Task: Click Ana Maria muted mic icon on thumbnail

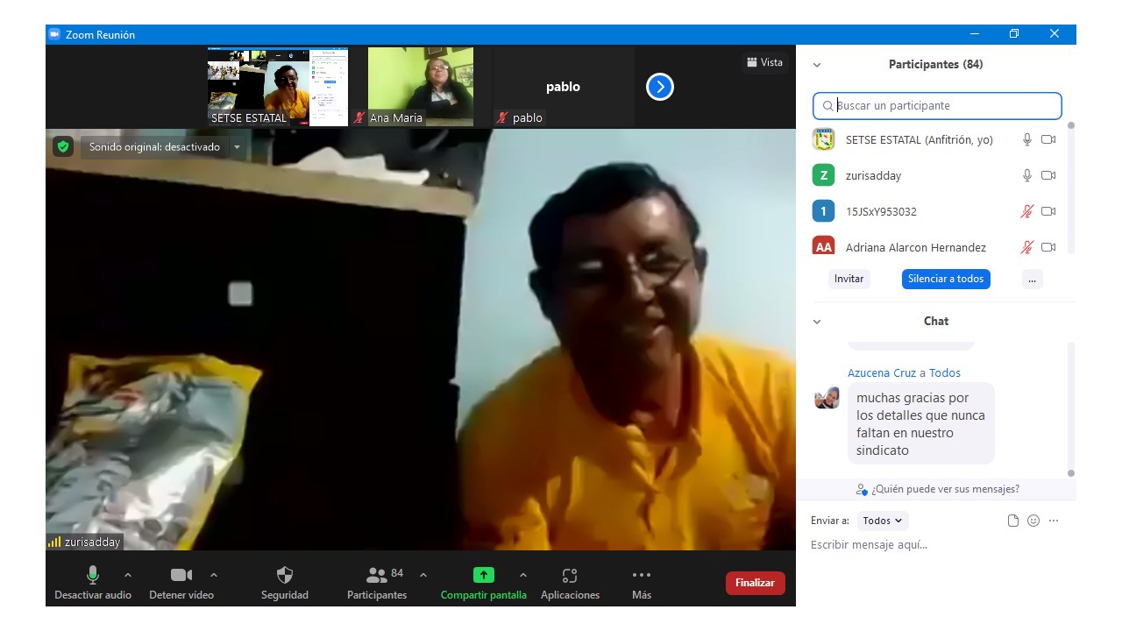Action: click(359, 117)
